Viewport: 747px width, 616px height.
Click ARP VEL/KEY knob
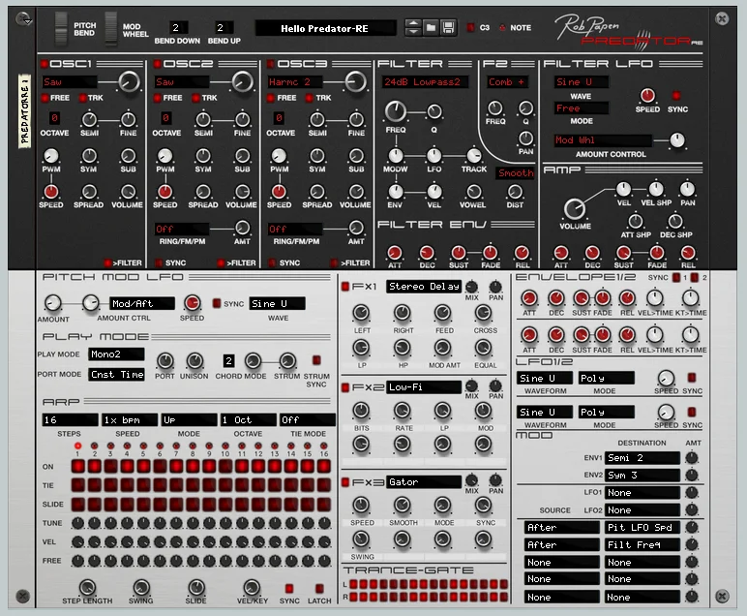[252, 587]
